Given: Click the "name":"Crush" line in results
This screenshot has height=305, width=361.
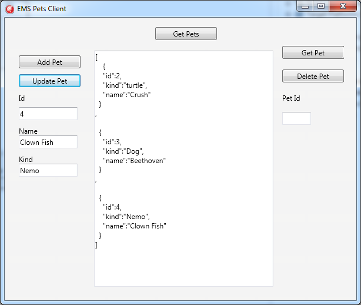Looking at the screenshot, I should [126, 95].
